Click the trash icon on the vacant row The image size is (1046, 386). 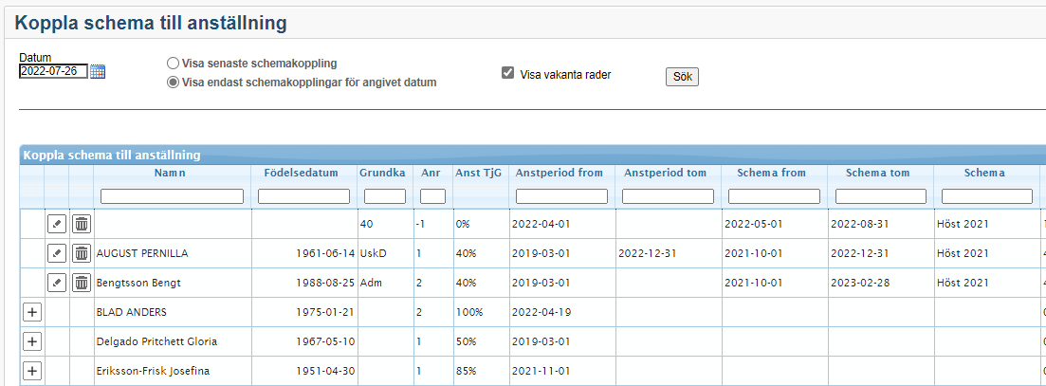82,224
